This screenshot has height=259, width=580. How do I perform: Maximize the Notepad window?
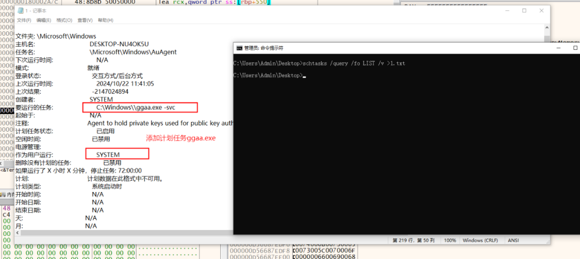tap(524, 11)
